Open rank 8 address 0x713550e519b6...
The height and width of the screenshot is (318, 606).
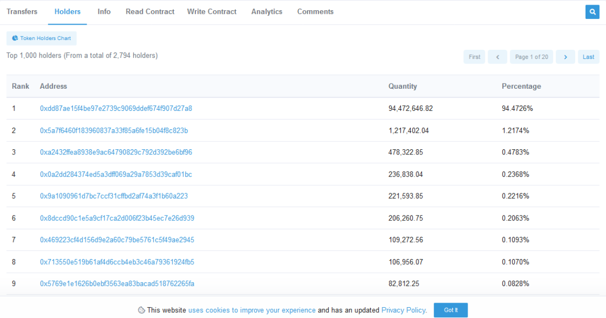[117, 262]
